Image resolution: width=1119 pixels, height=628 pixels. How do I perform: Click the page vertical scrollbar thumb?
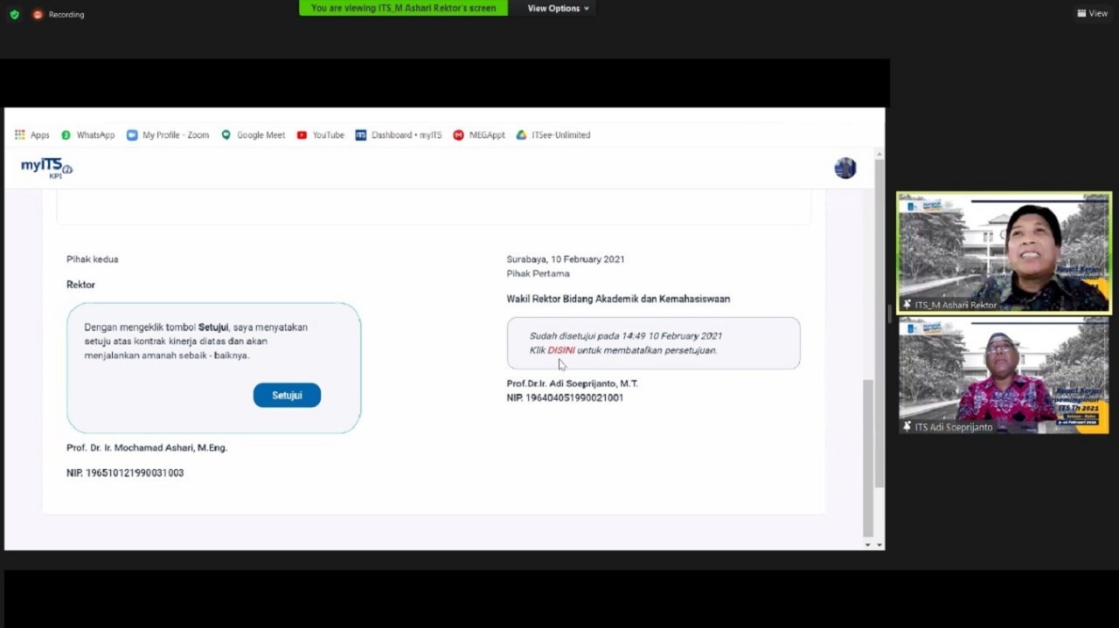click(x=867, y=454)
